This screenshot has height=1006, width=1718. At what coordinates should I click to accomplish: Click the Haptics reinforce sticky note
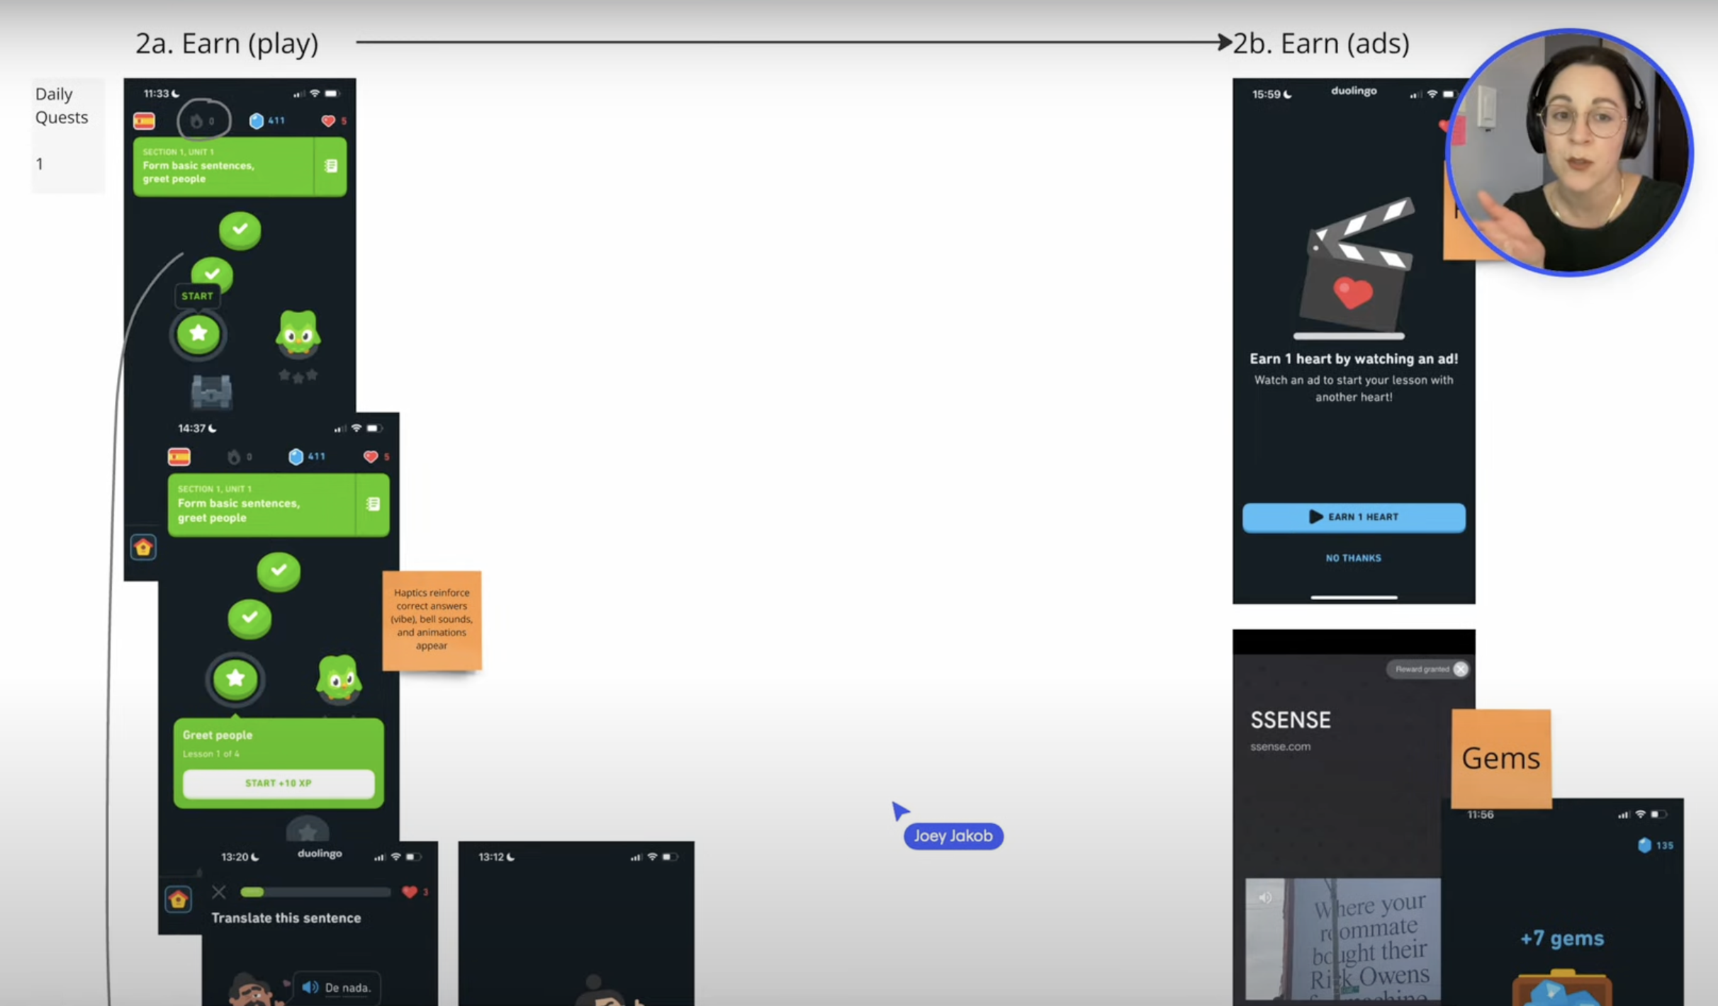point(432,619)
